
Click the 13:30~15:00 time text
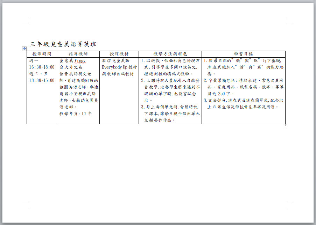tap(42, 80)
